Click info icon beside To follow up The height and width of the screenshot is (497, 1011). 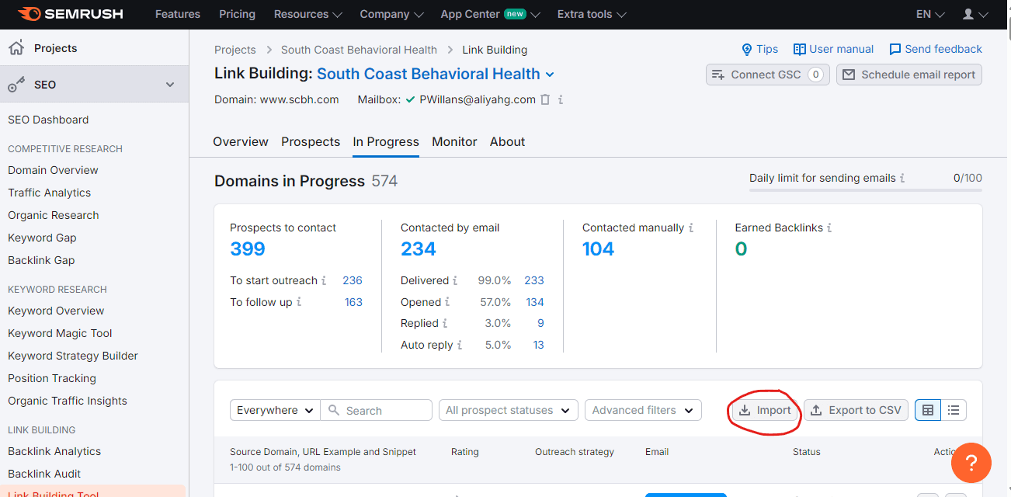click(x=299, y=302)
